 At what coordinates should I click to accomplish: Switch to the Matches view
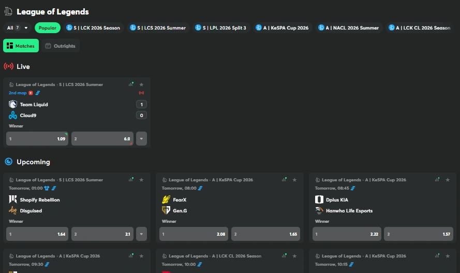pyautogui.click(x=21, y=46)
